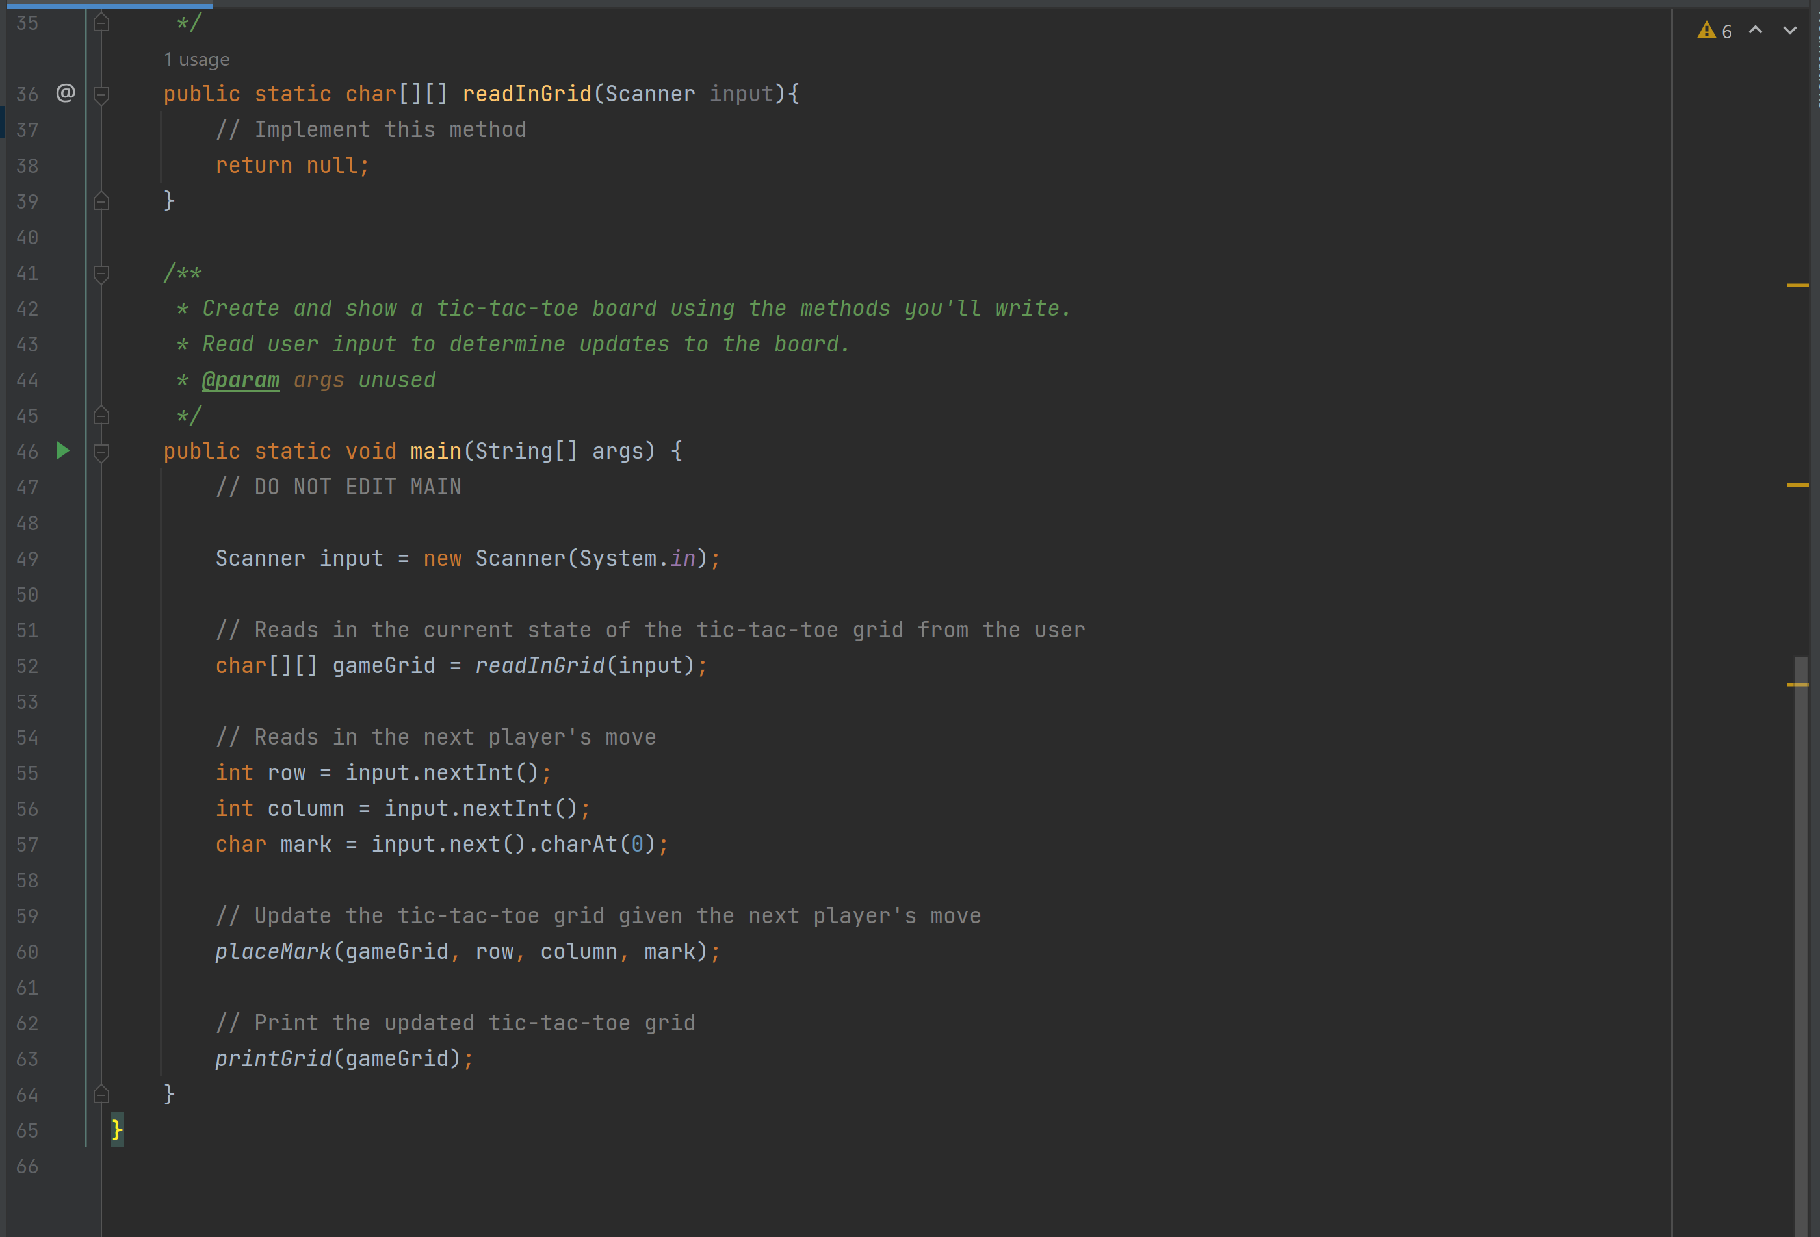
Task: Click the highlighted closing brace on line 65
Action: 118,1130
